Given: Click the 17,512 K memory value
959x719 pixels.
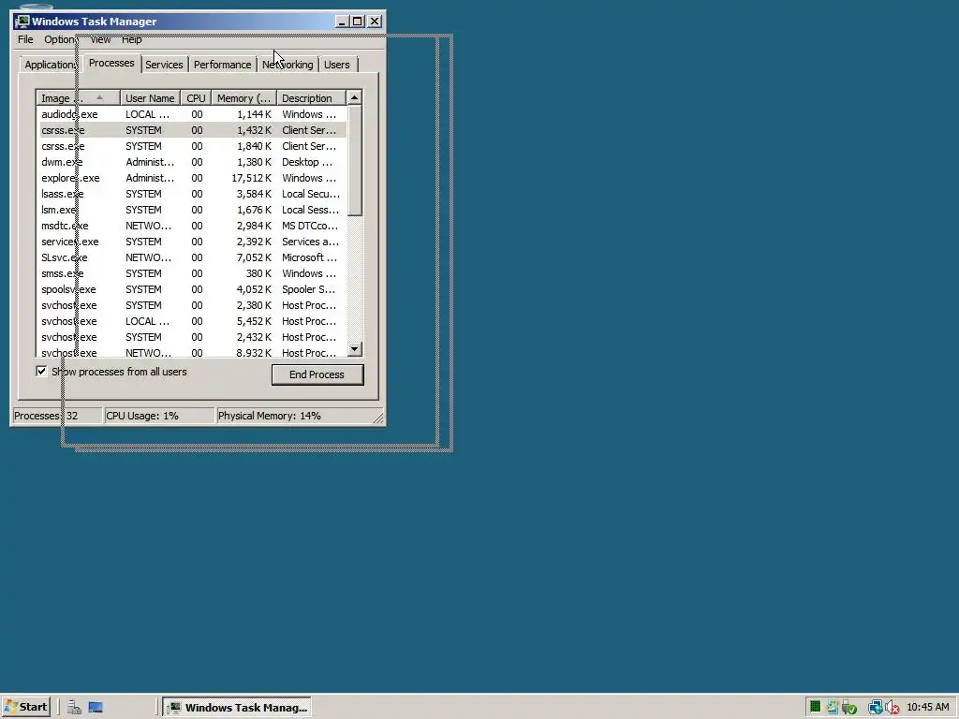Looking at the screenshot, I should 251,178.
